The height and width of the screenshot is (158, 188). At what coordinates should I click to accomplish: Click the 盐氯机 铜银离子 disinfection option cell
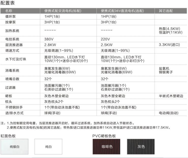pos(166,70)
